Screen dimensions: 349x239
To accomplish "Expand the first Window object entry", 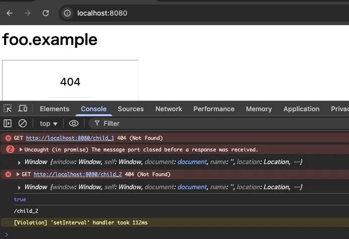I will 19,162.
